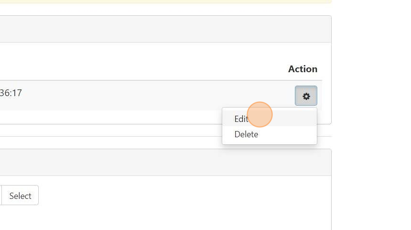
Task: Click the yellow alert banner at top
Action: click(x=162, y=1)
